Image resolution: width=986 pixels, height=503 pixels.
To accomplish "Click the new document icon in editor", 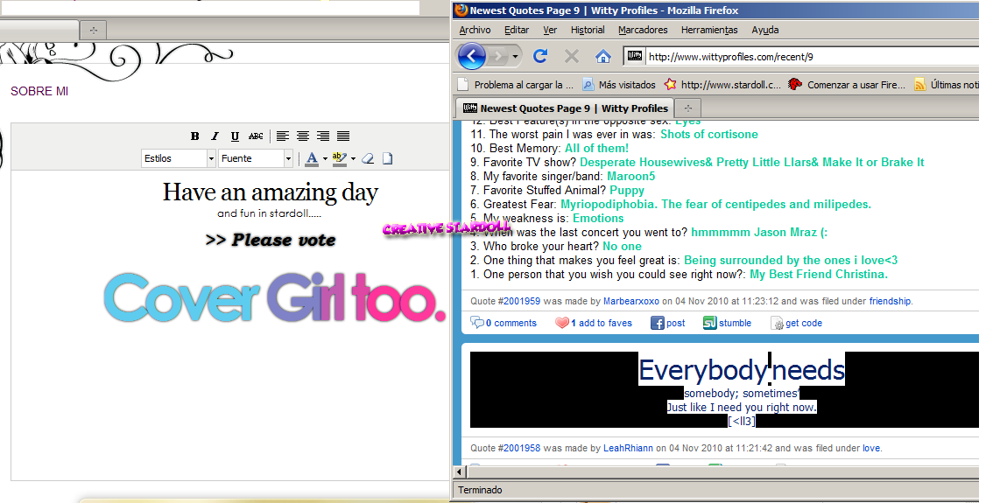I will [387, 159].
